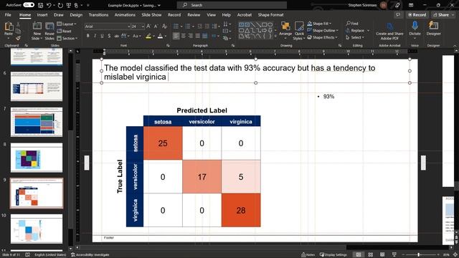Click the zoom slider handle in status bar
The image size is (459, 258).
[419, 255]
